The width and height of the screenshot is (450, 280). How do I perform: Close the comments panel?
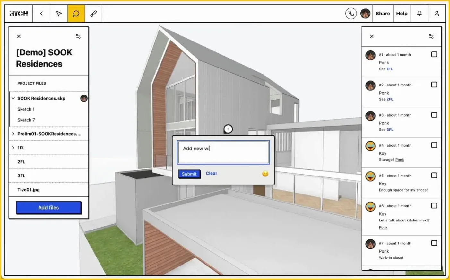point(372,36)
